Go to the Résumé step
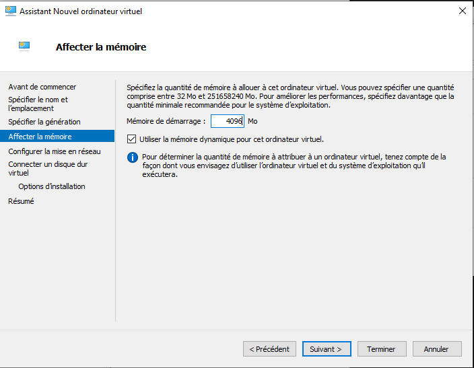474x368 pixels. click(x=21, y=201)
